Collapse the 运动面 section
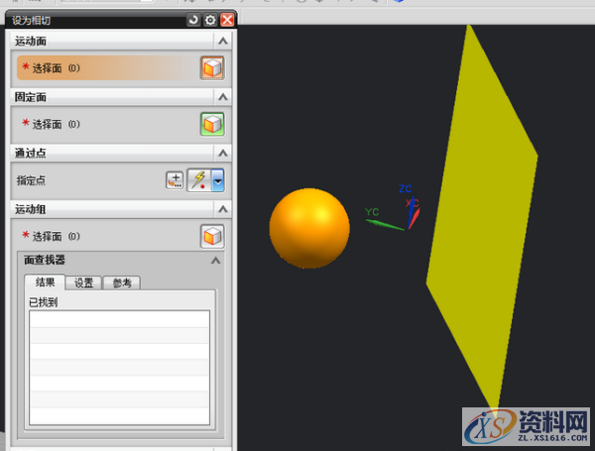Screen dimensions: 595x451 click(x=223, y=41)
